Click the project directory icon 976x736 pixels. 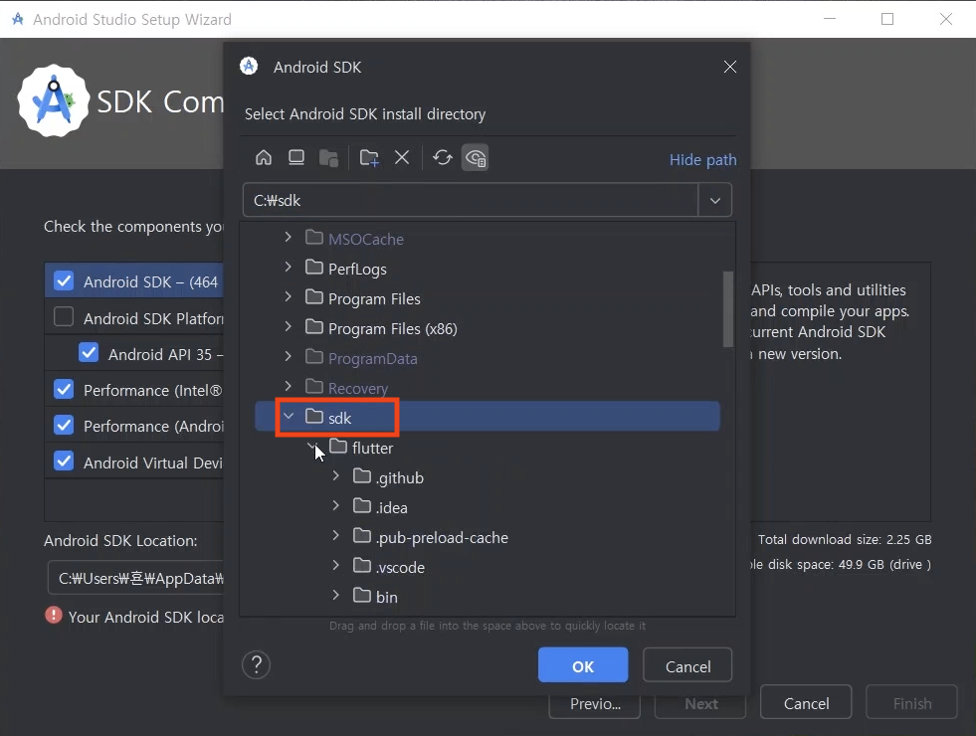[x=328, y=158]
